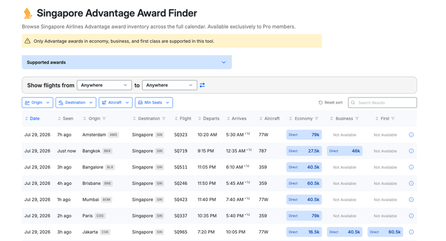Click the filter icon beside Origin header

point(104,119)
